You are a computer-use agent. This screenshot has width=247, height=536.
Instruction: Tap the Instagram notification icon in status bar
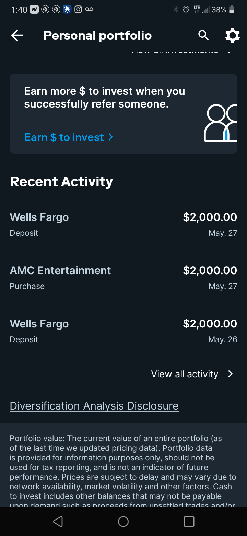[x=78, y=10]
